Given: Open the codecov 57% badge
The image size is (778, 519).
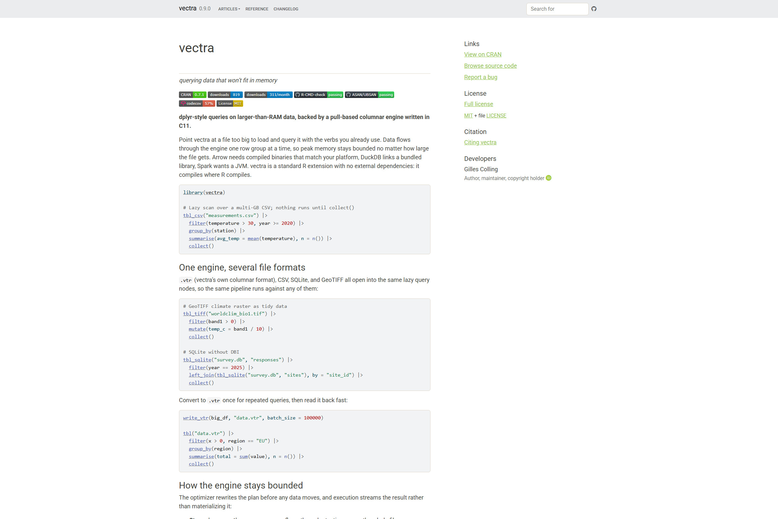Looking at the screenshot, I should [197, 103].
